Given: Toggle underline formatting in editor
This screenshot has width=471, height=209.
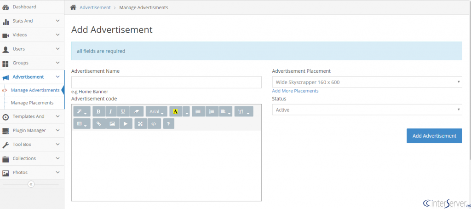Looking at the screenshot, I should click(123, 111).
